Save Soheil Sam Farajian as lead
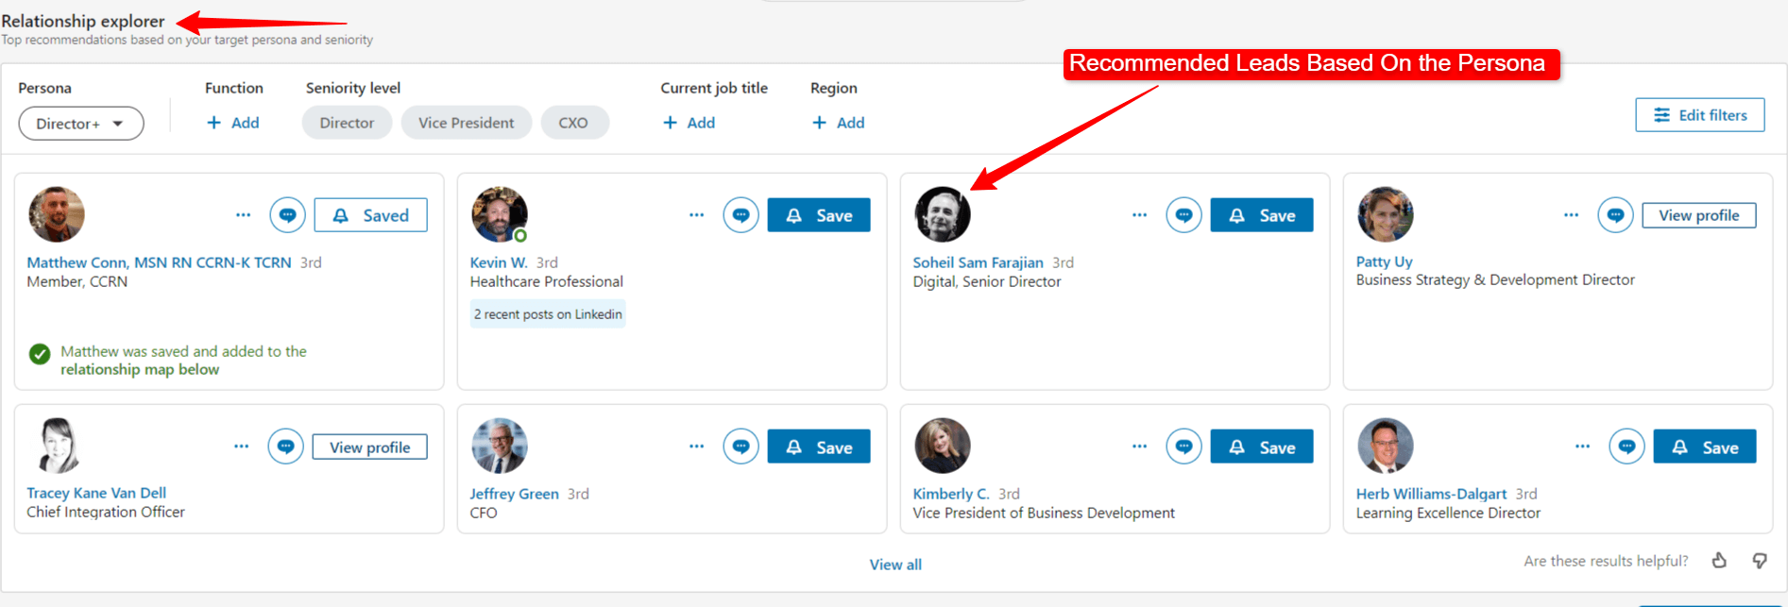Viewport: 1788px width, 607px height. (1261, 215)
